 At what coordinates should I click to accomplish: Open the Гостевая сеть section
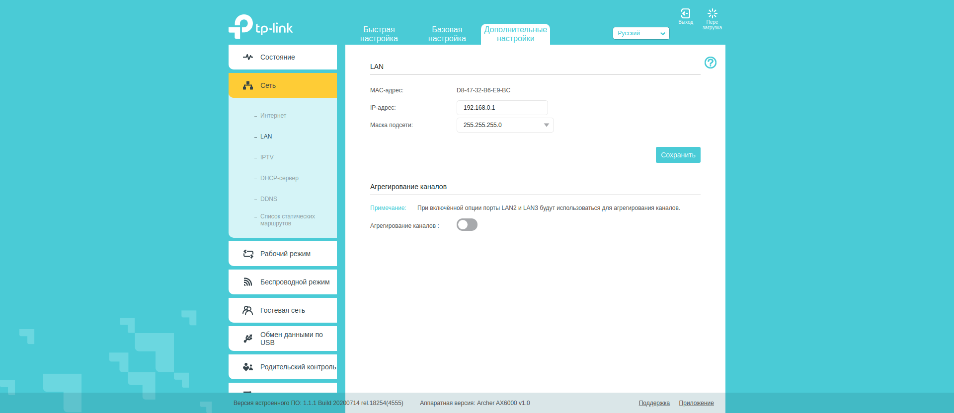pos(282,310)
